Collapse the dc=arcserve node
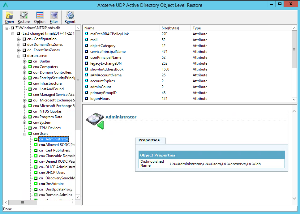This screenshot has width=300, height=214. click(x=19, y=56)
